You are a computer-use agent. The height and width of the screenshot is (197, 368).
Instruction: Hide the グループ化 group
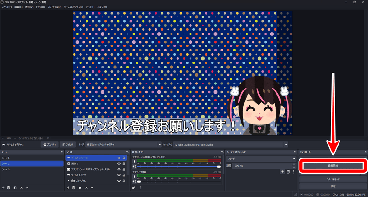click(x=119, y=181)
